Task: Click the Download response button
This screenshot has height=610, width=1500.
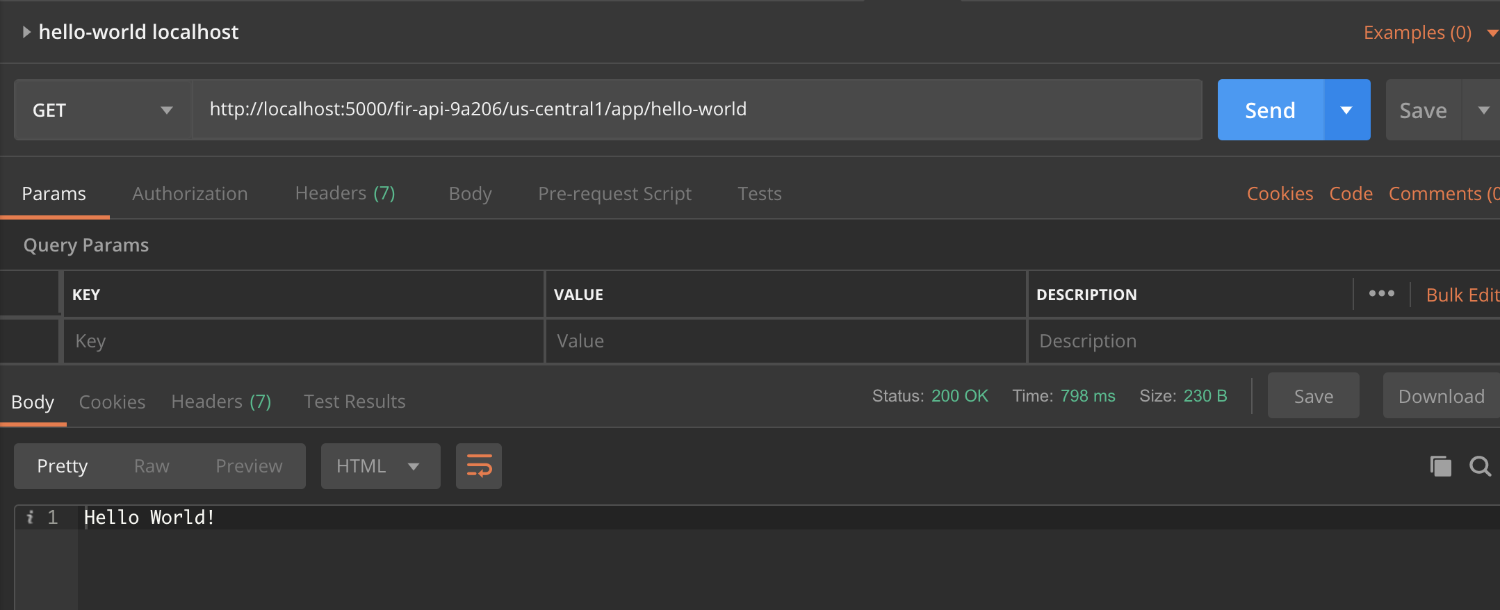Action: point(1441,396)
